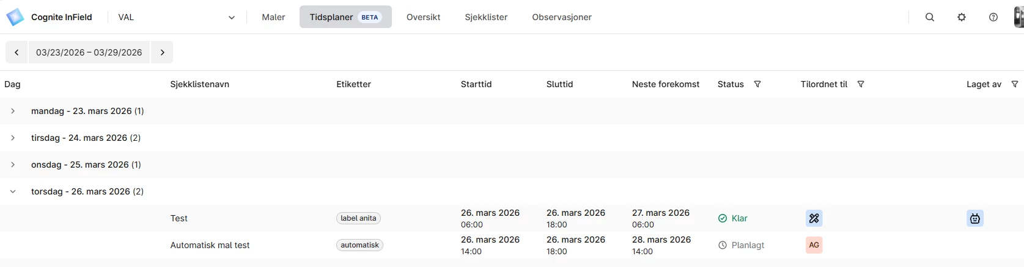Expand tirsdag - 24. mars 2026 row
Image resolution: width=1024 pixels, height=267 pixels.
[x=13, y=138]
